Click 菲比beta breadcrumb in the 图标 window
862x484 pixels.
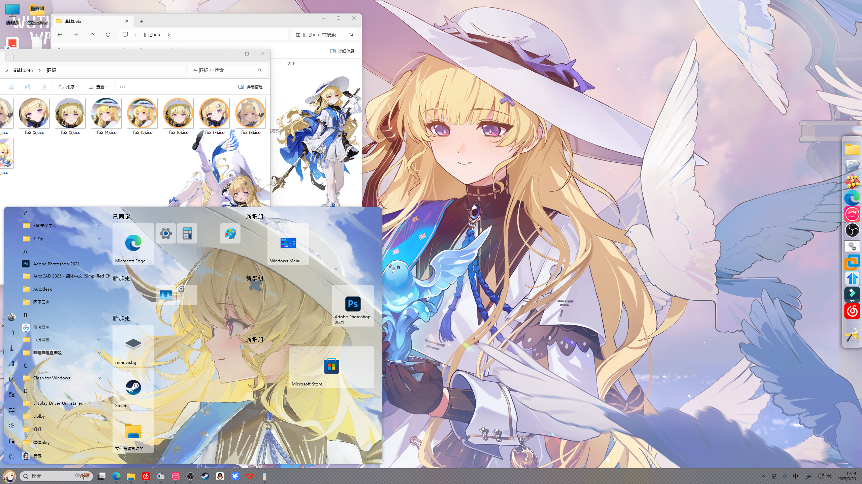pyautogui.click(x=23, y=70)
